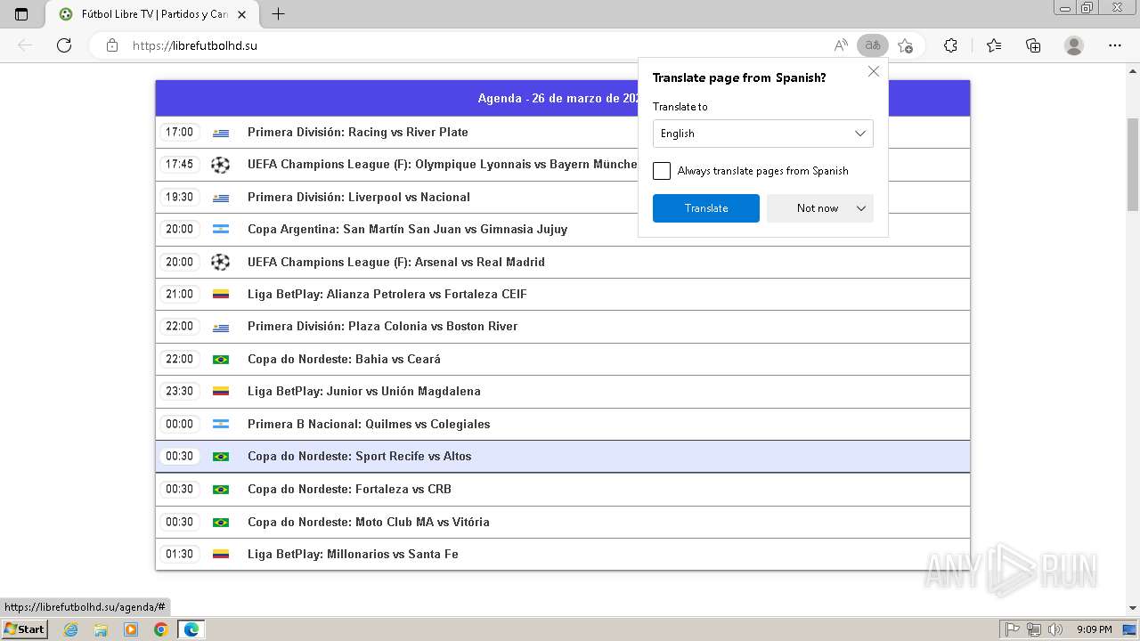Open San Martín San Juan vs Gimnasia Jujuy
This screenshot has width=1140, height=641.
coord(407,229)
